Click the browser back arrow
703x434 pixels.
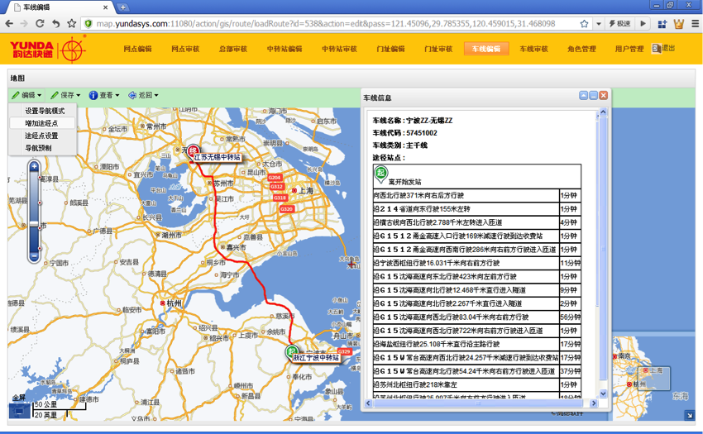click(x=9, y=23)
